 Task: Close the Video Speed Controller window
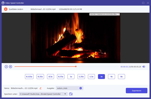[148, 3]
